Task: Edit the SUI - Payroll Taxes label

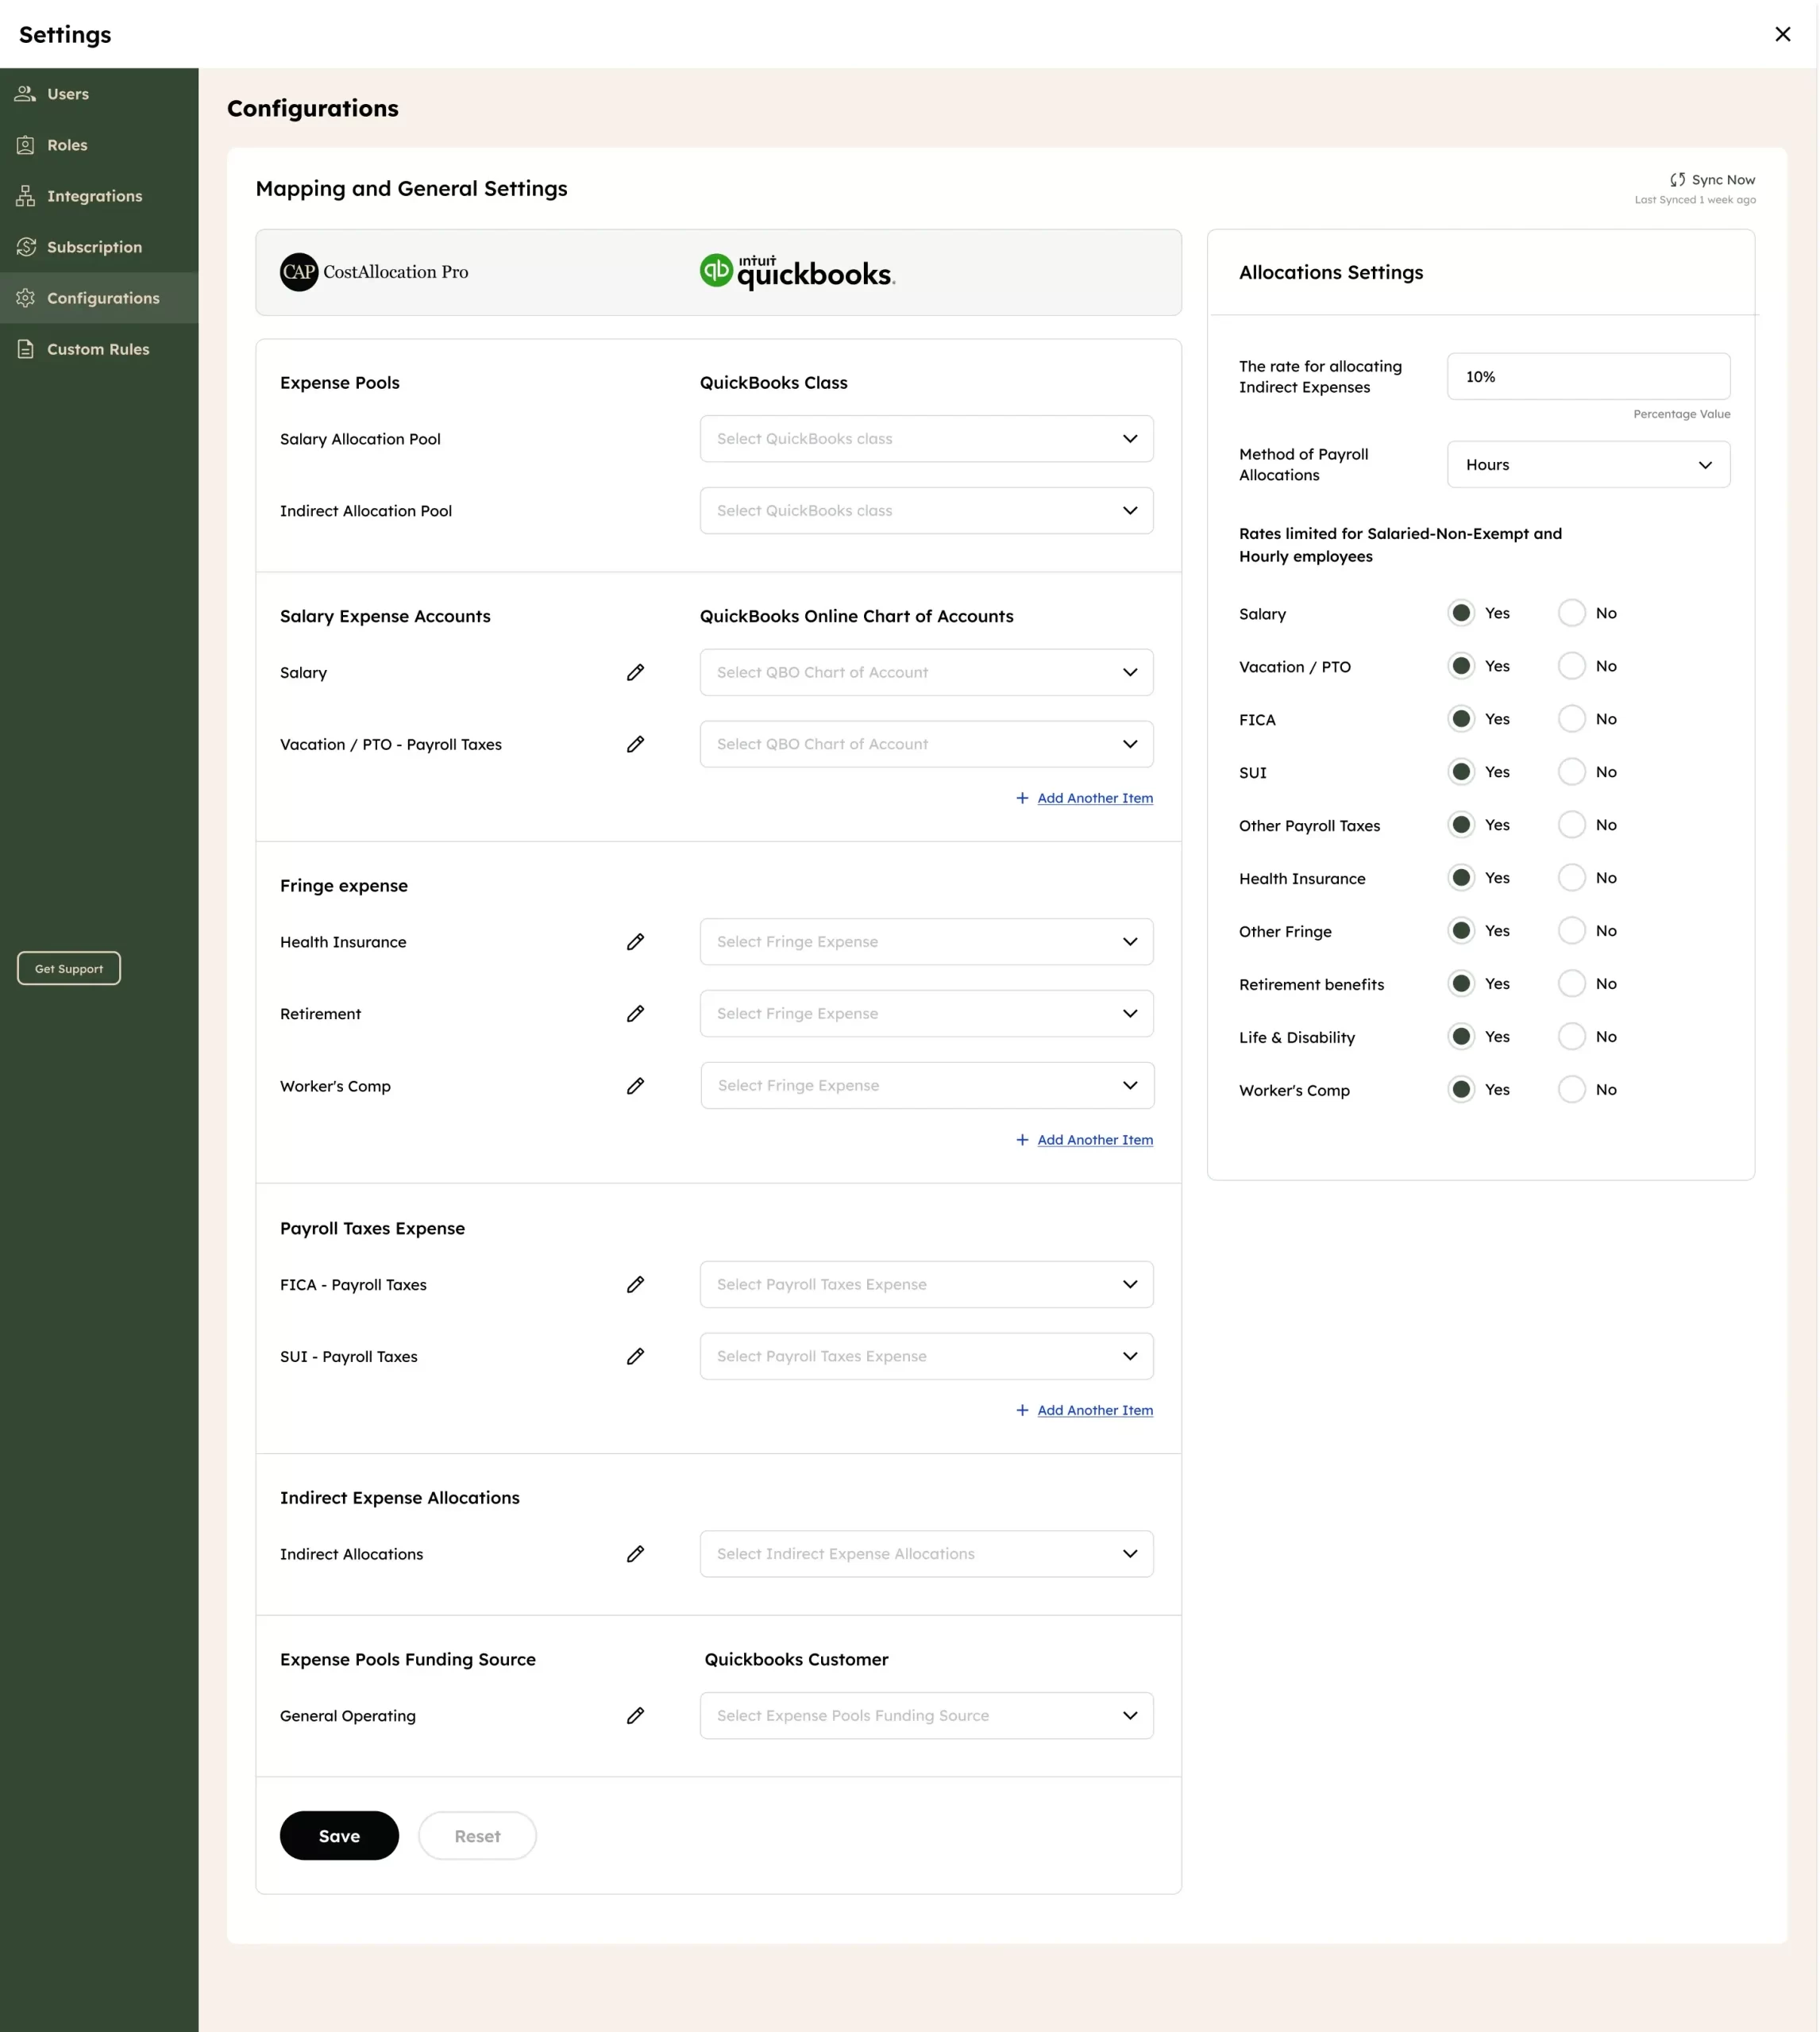Action: [635, 1357]
